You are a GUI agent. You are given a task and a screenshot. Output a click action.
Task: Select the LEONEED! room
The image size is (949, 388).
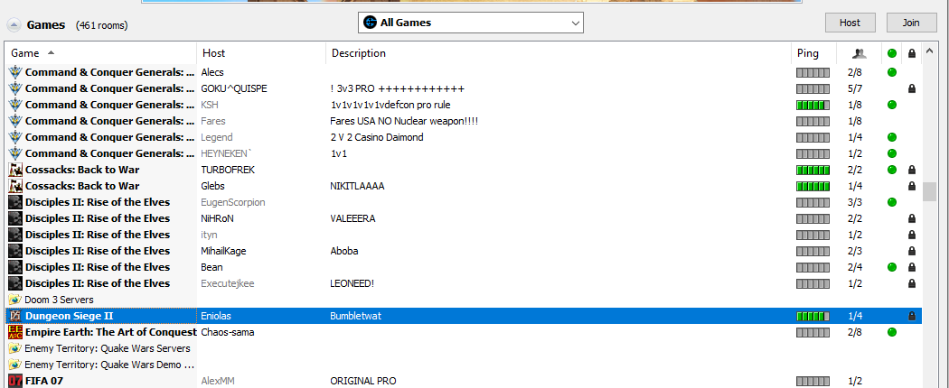click(x=463, y=283)
